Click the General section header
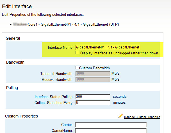The image size is (171, 133). 13,38
